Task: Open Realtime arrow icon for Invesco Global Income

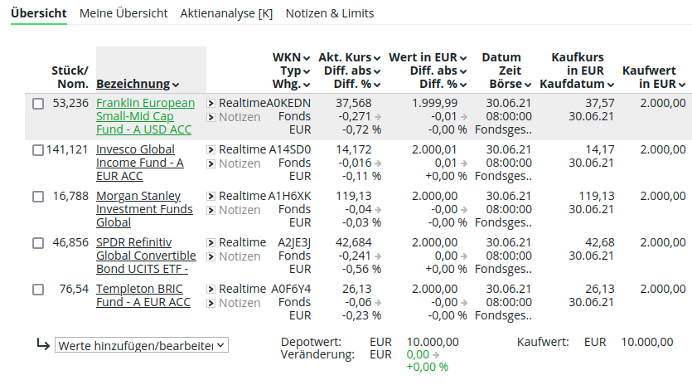Action: pos(211,149)
